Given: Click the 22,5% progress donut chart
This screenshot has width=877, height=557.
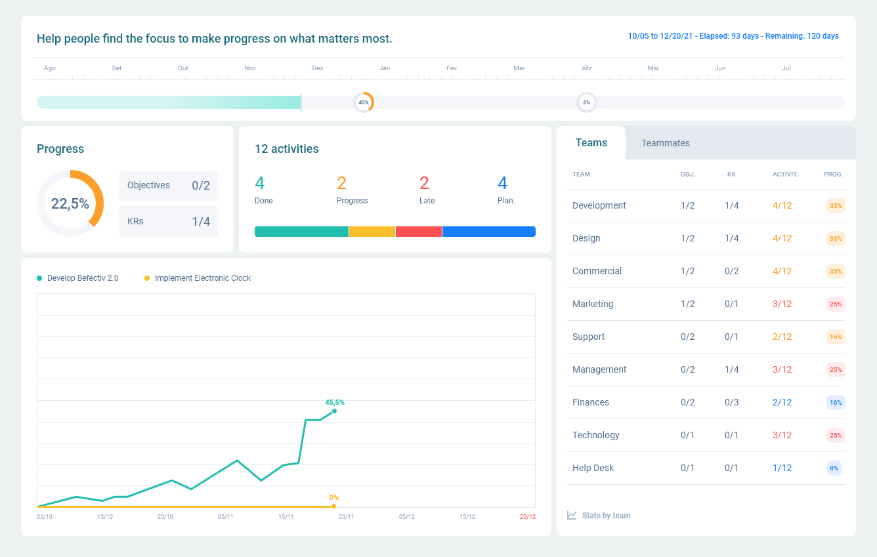Looking at the screenshot, I should (70, 203).
